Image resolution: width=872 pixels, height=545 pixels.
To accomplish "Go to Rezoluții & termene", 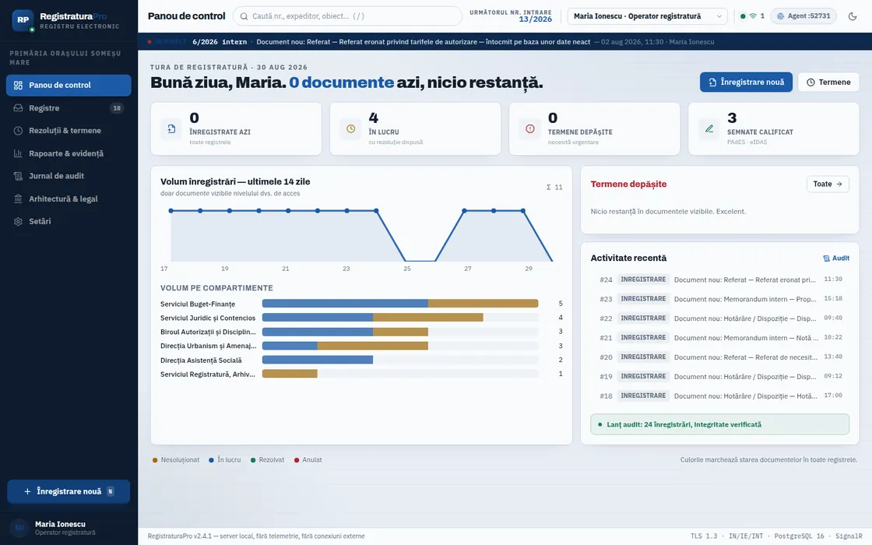I will 69,131.
